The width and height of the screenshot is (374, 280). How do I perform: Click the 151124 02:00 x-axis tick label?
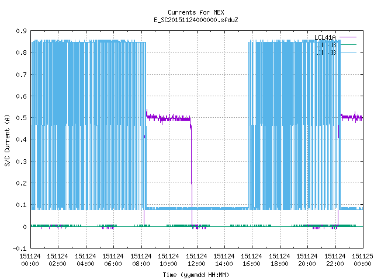tap(58, 260)
